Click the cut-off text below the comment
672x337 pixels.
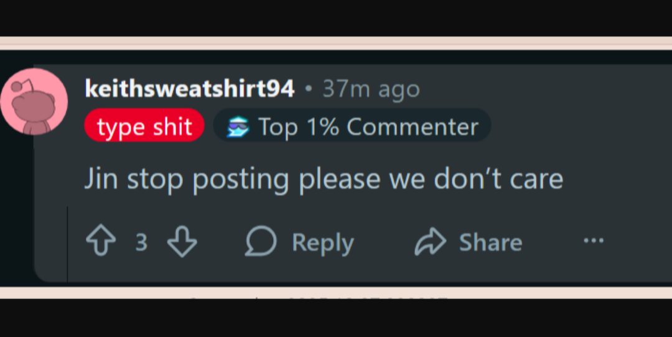(319, 297)
